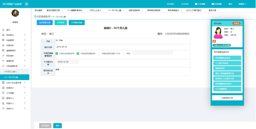Open 健康体检表 in resident panel

tap(227, 68)
